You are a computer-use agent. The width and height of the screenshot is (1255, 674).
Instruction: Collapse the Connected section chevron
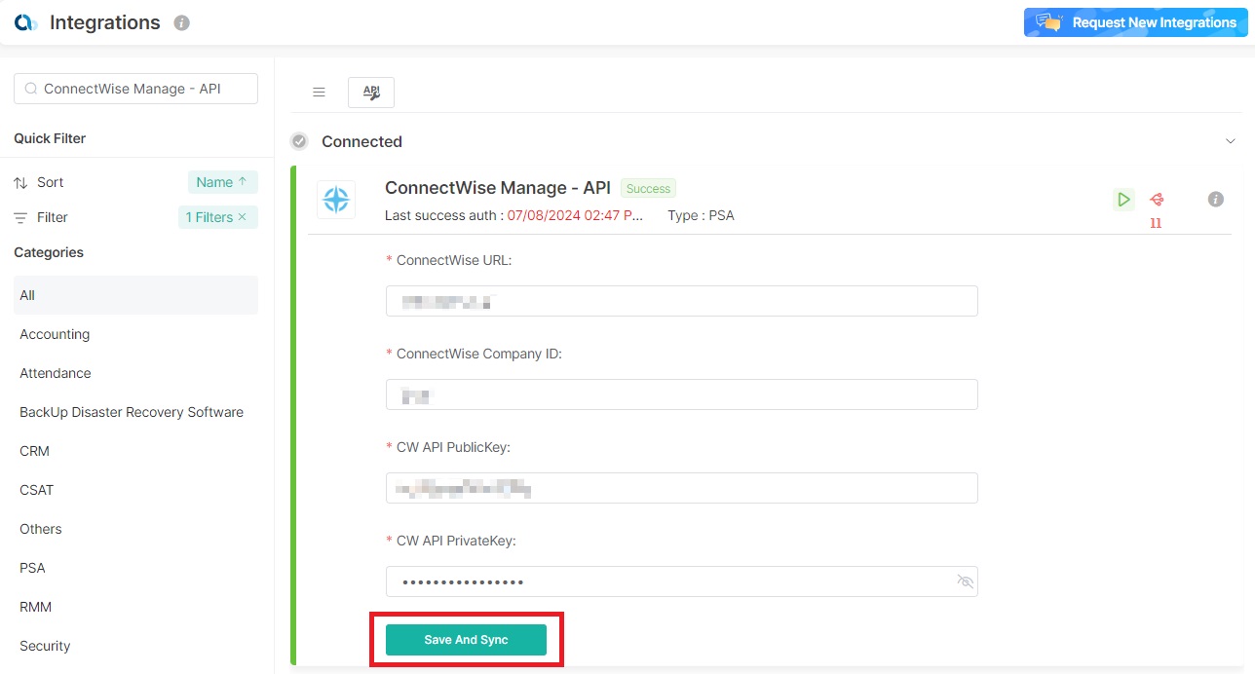(1230, 141)
